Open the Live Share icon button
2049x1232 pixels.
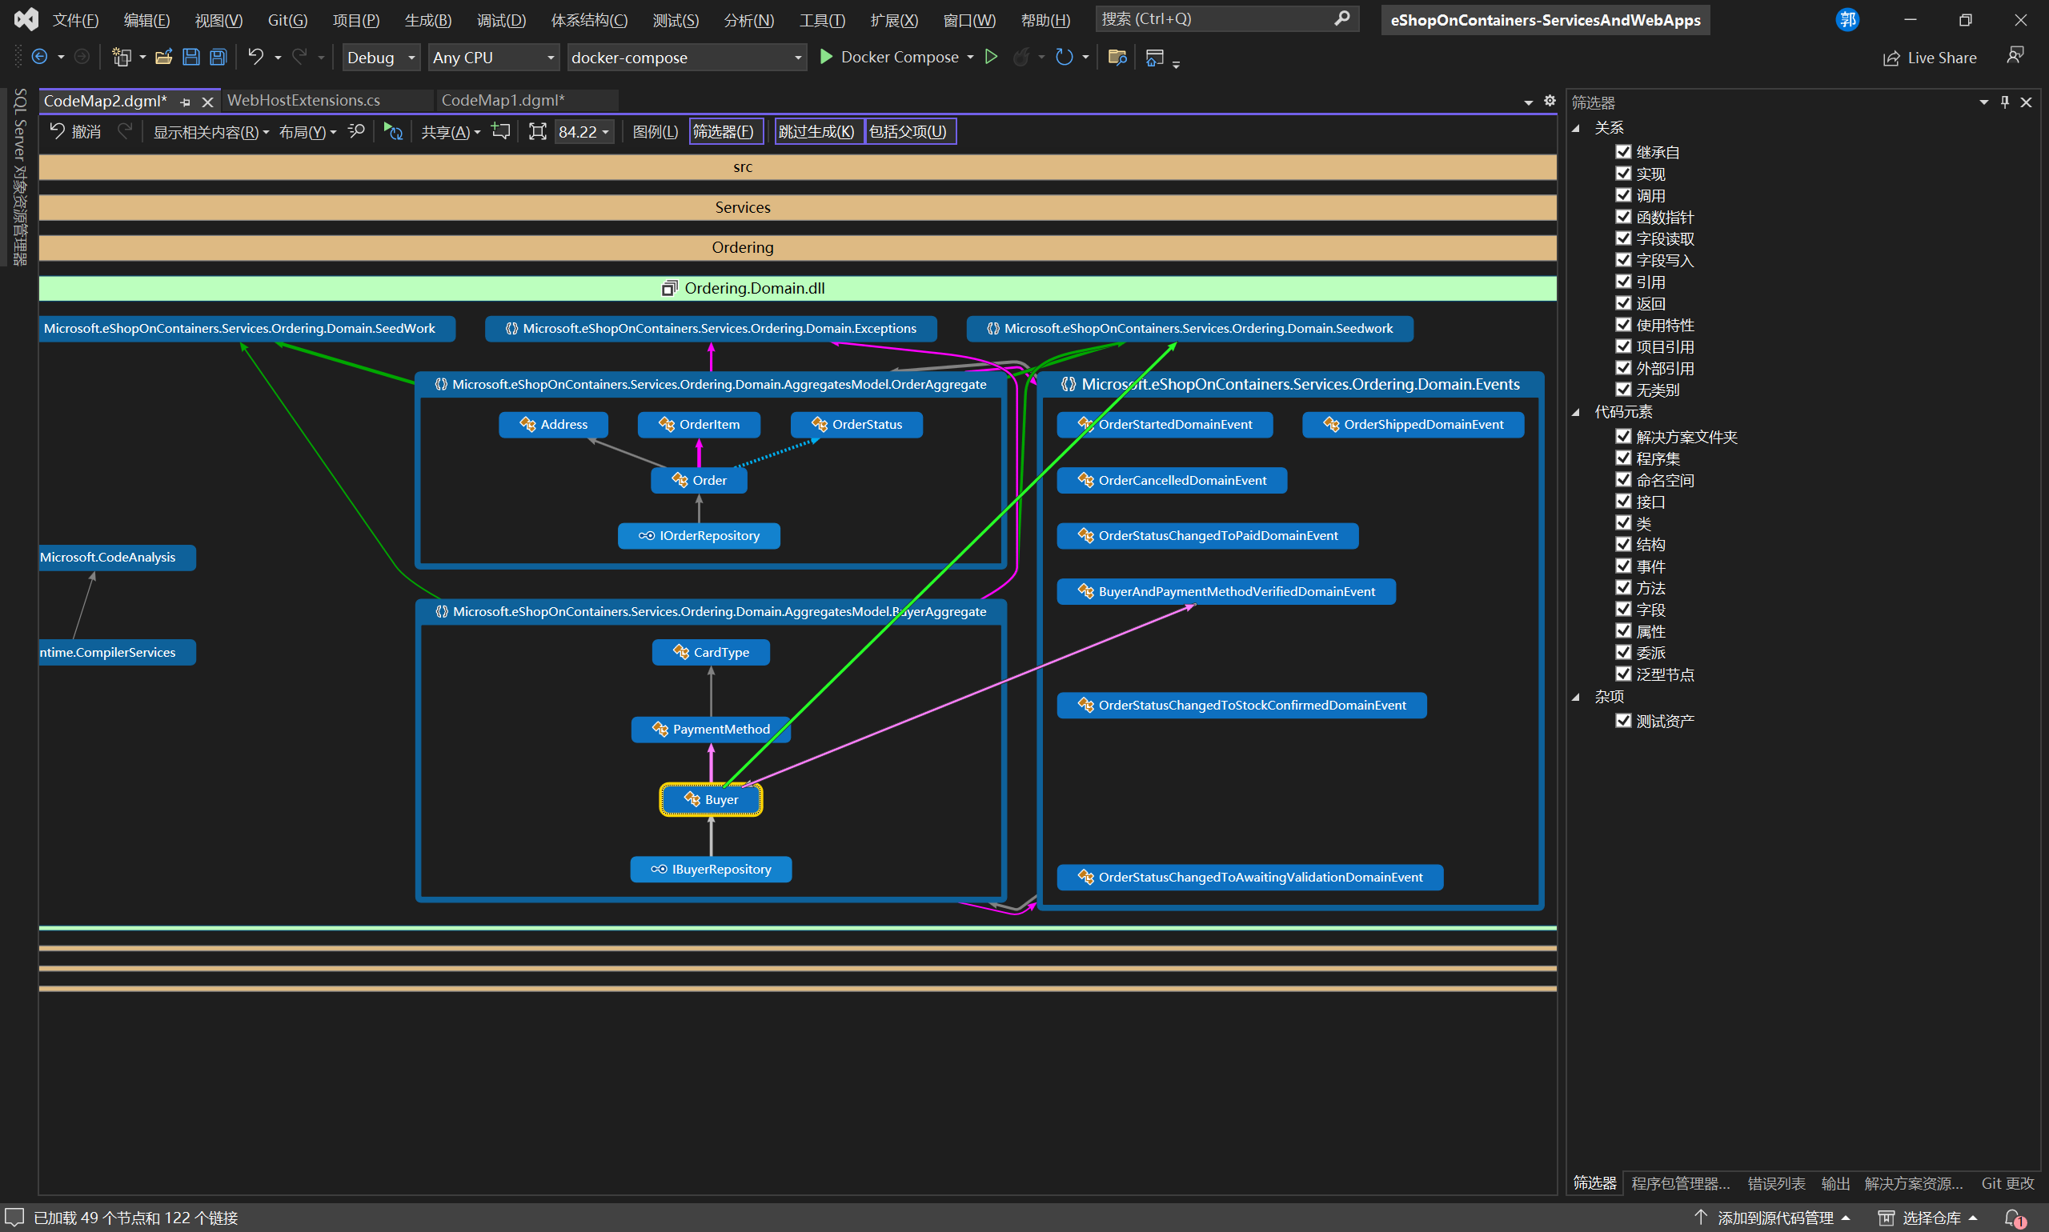(x=1891, y=58)
